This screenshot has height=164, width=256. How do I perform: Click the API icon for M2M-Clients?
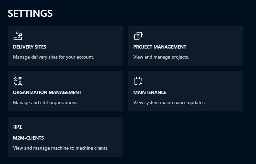click(17, 127)
